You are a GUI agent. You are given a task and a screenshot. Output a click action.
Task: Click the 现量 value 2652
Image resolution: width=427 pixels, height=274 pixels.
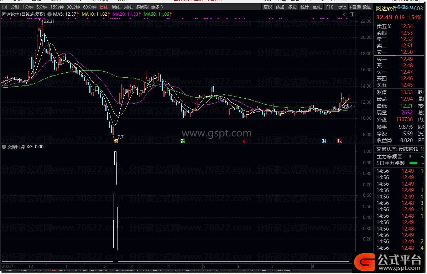point(407,113)
